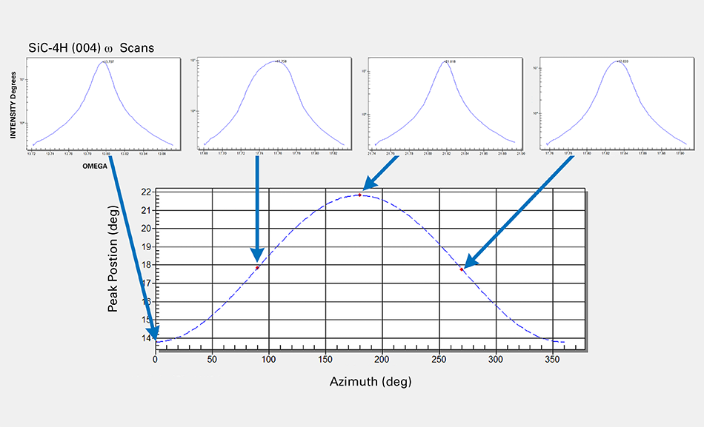
Task: Click the first omega scan plot thumbnail
Action: coord(103,104)
